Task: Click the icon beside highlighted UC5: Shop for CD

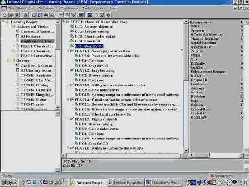Action: pyautogui.click(x=72, y=46)
